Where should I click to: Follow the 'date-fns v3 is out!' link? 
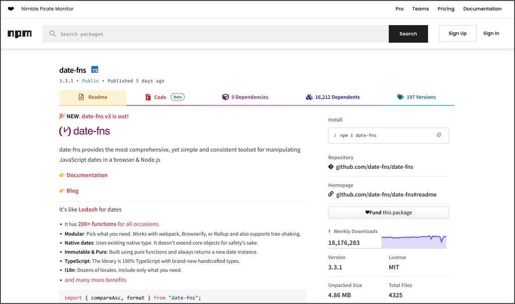pyautogui.click(x=105, y=116)
